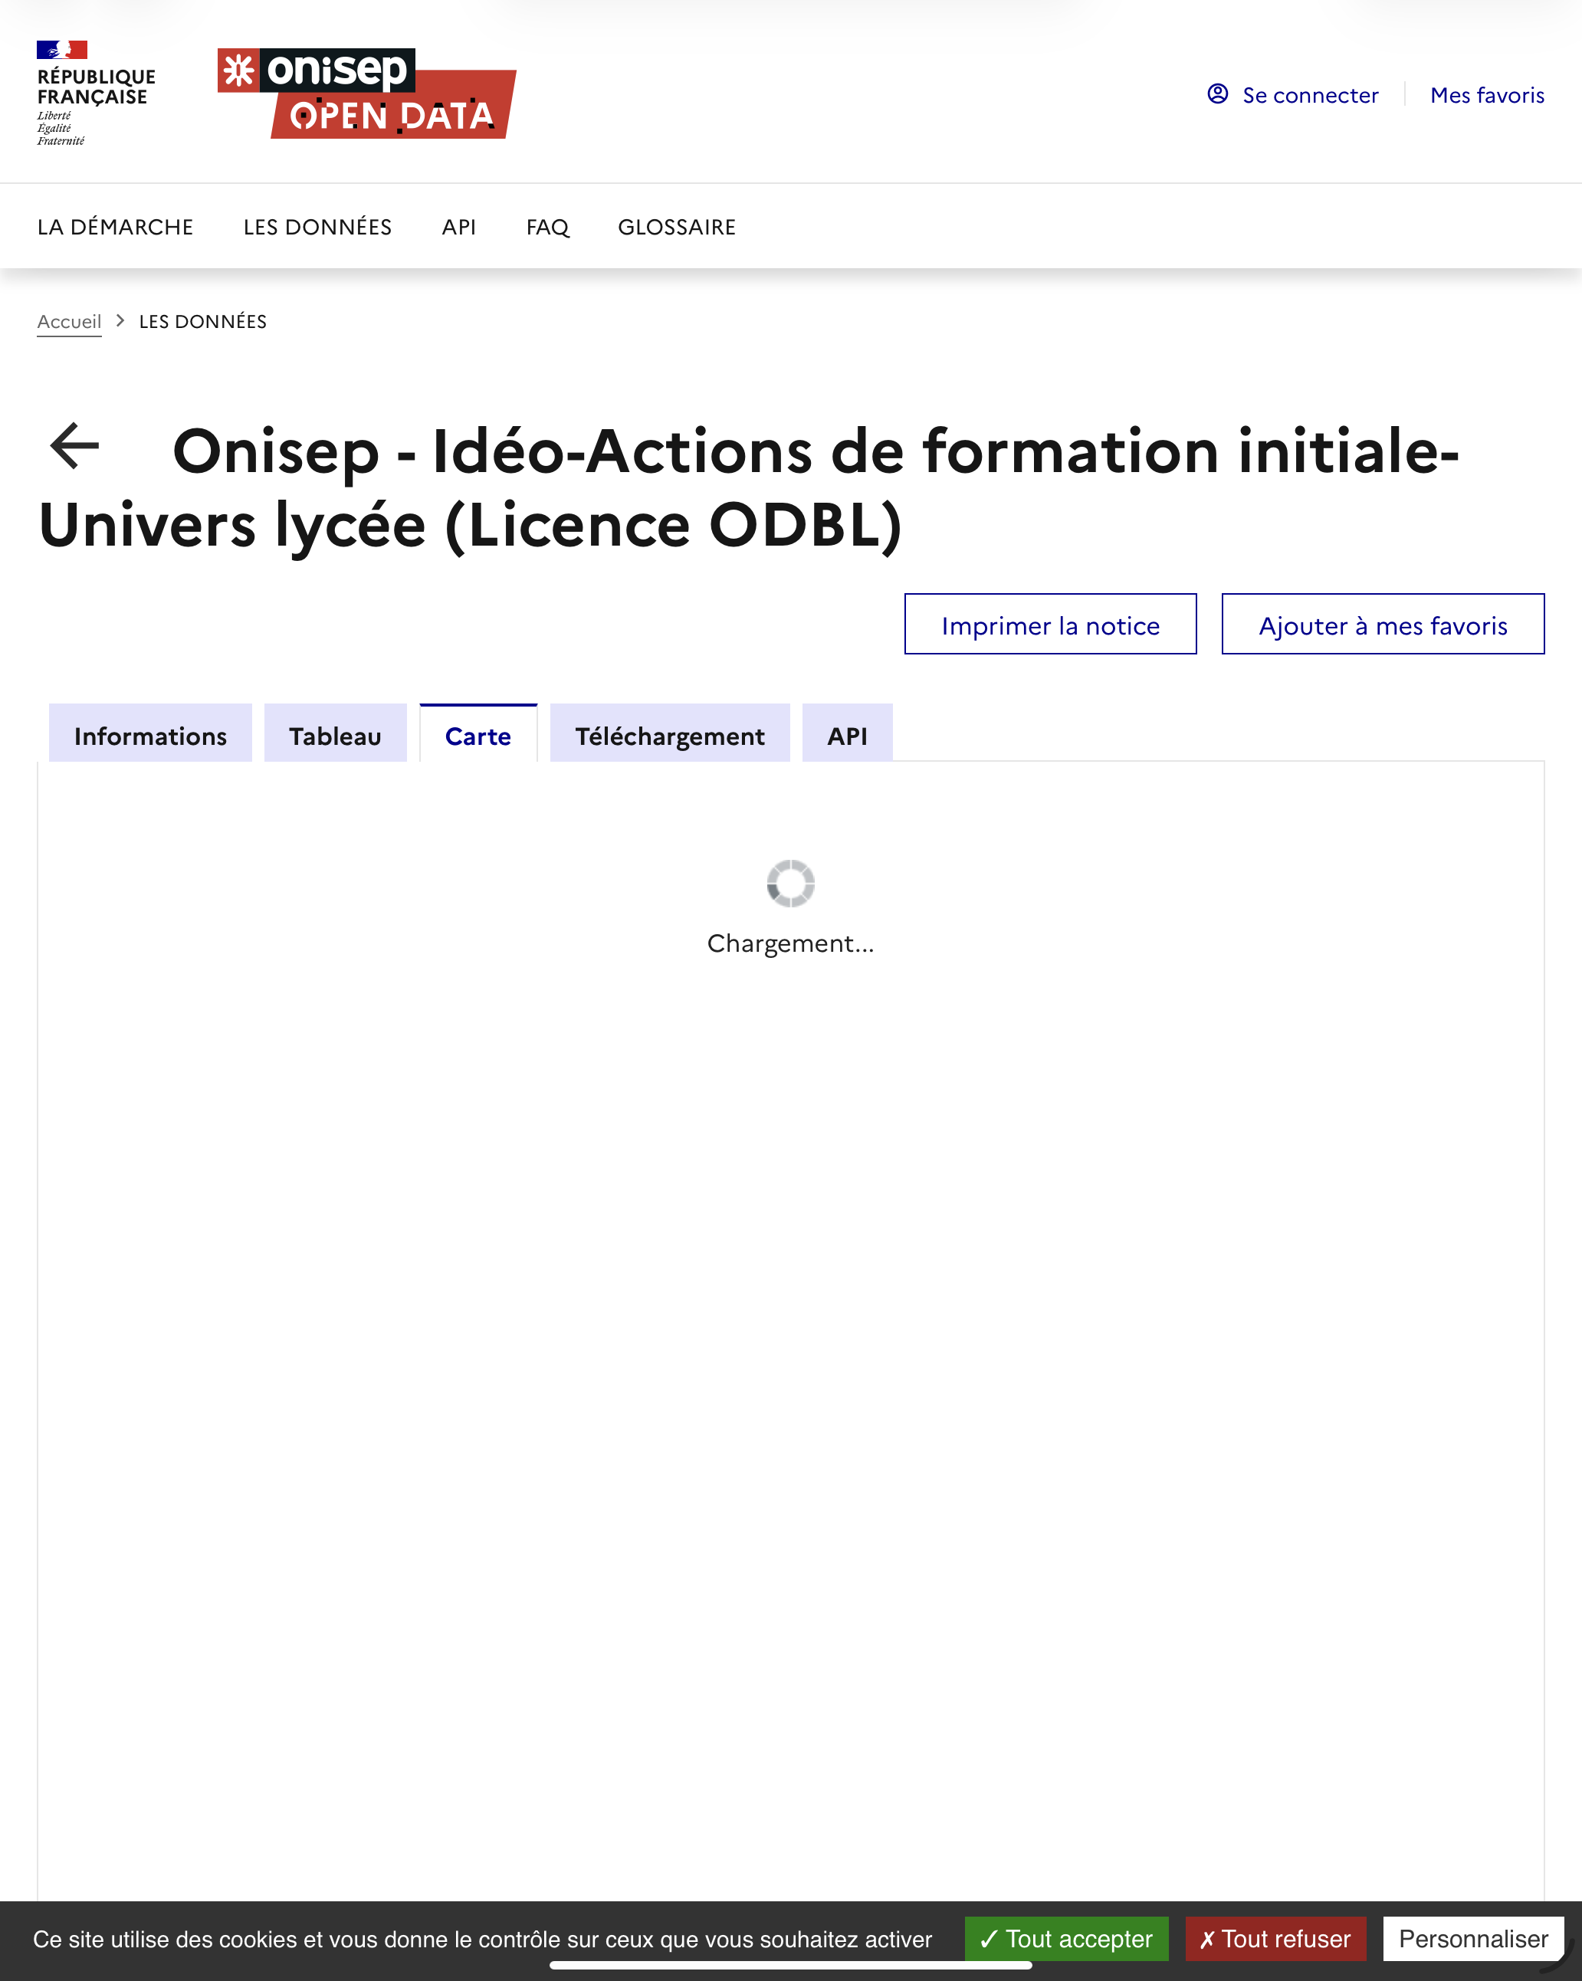1582x1981 pixels.
Task: Click the Accueil breadcrumb link
Action: click(69, 322)
